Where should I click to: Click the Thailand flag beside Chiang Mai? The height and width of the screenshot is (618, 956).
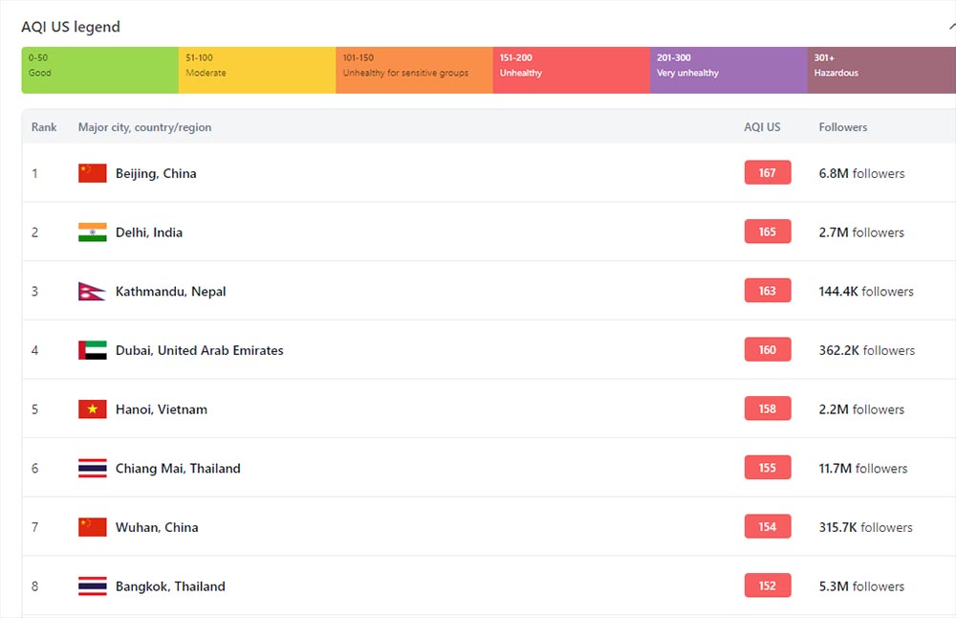(x=92, y=469)
